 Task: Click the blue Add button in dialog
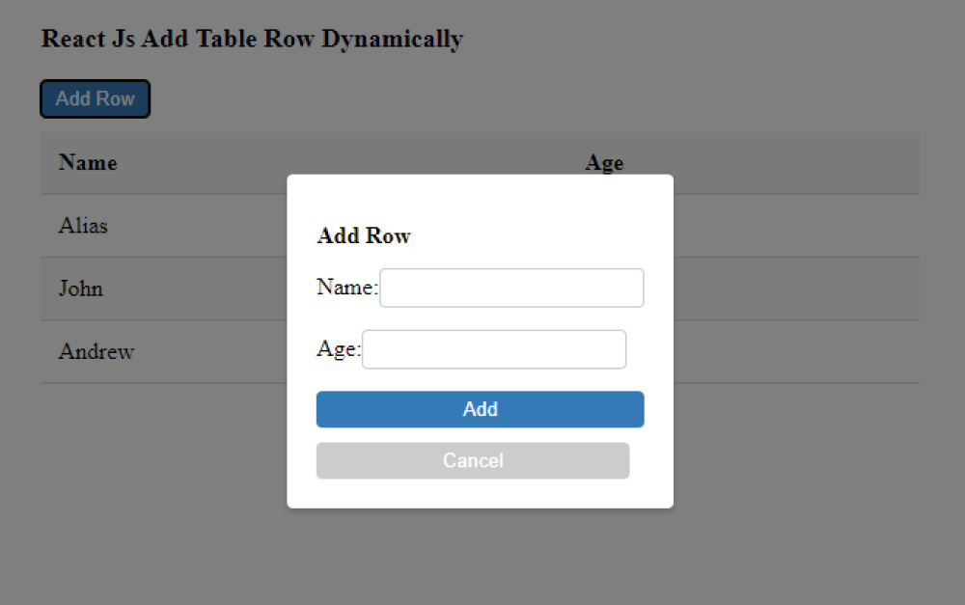click(480, 409)
